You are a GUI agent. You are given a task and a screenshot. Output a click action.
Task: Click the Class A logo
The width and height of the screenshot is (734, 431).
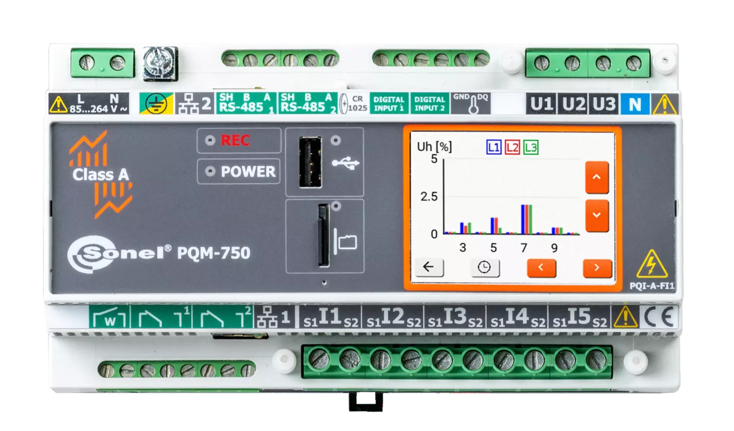[x=101, y=174]
